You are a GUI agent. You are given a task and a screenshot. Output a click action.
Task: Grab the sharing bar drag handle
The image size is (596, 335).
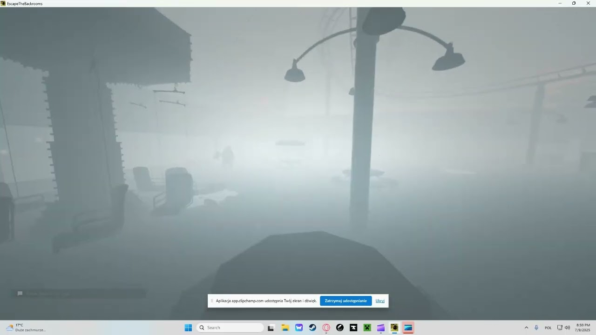[x=212, y=301]
